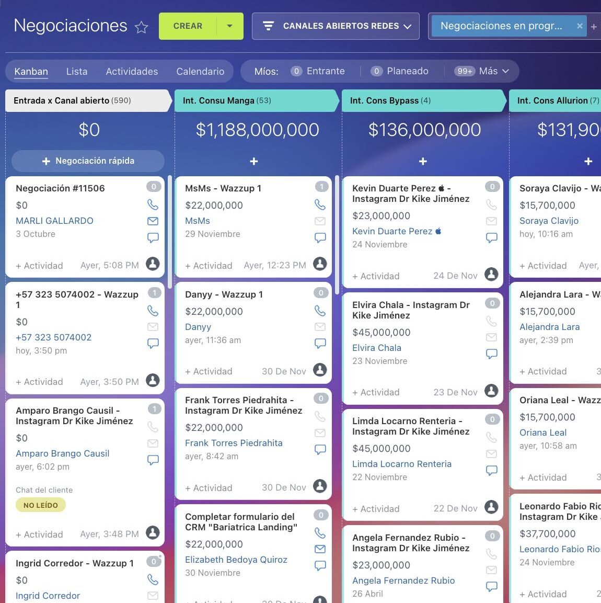
Task: Expand the Más counters dropdown
Action: (481, 71)
